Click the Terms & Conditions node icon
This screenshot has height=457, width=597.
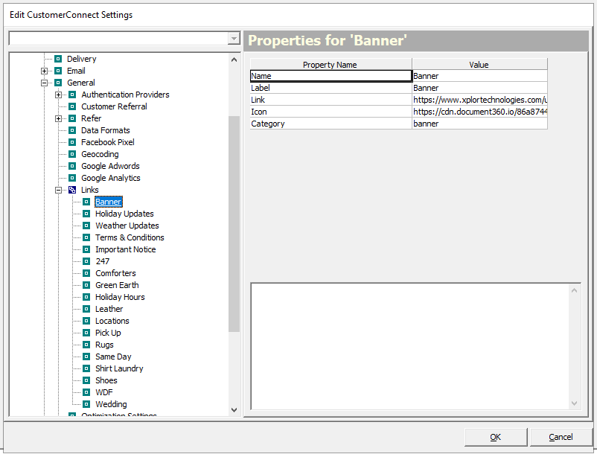tap(86, 237)
